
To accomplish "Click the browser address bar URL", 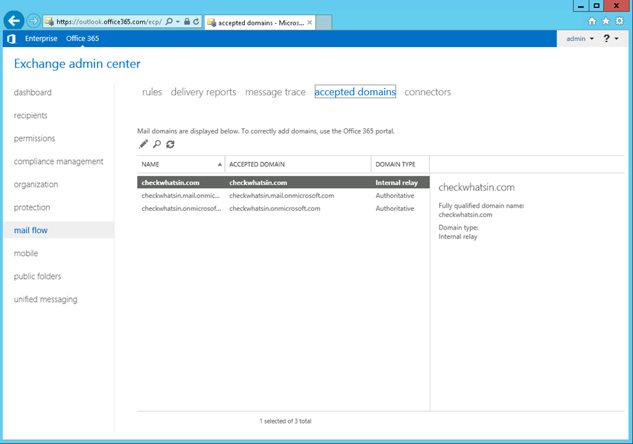I will point(109,22).
